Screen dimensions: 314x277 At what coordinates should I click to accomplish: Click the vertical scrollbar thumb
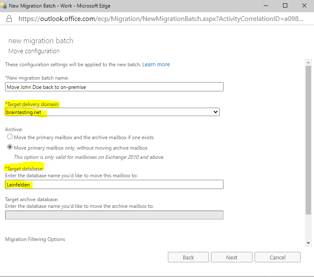pyautogui.click(x=308, y=140)
